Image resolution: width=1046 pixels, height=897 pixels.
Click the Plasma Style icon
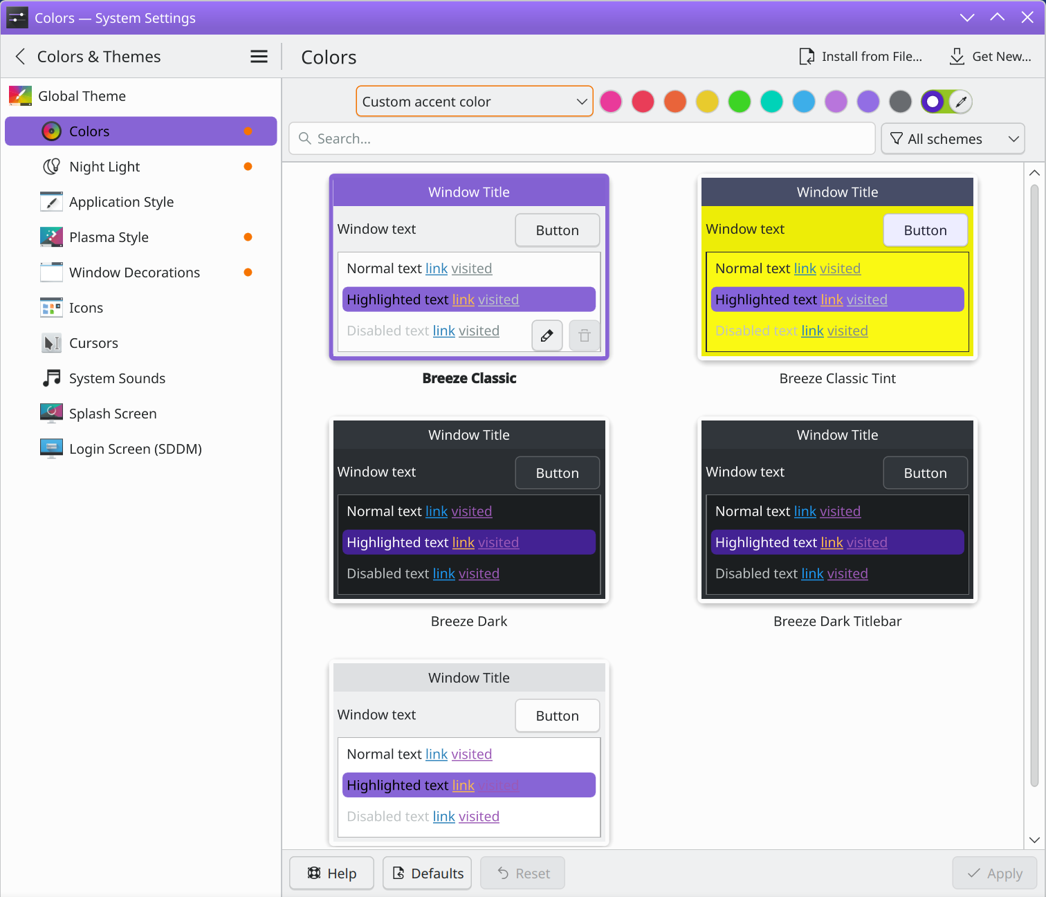coord(51,237)
